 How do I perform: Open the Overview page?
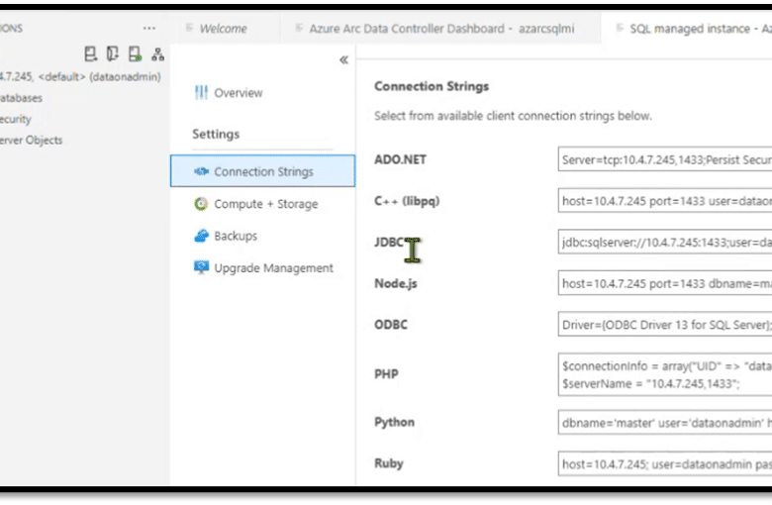click(x=239, y=93)
